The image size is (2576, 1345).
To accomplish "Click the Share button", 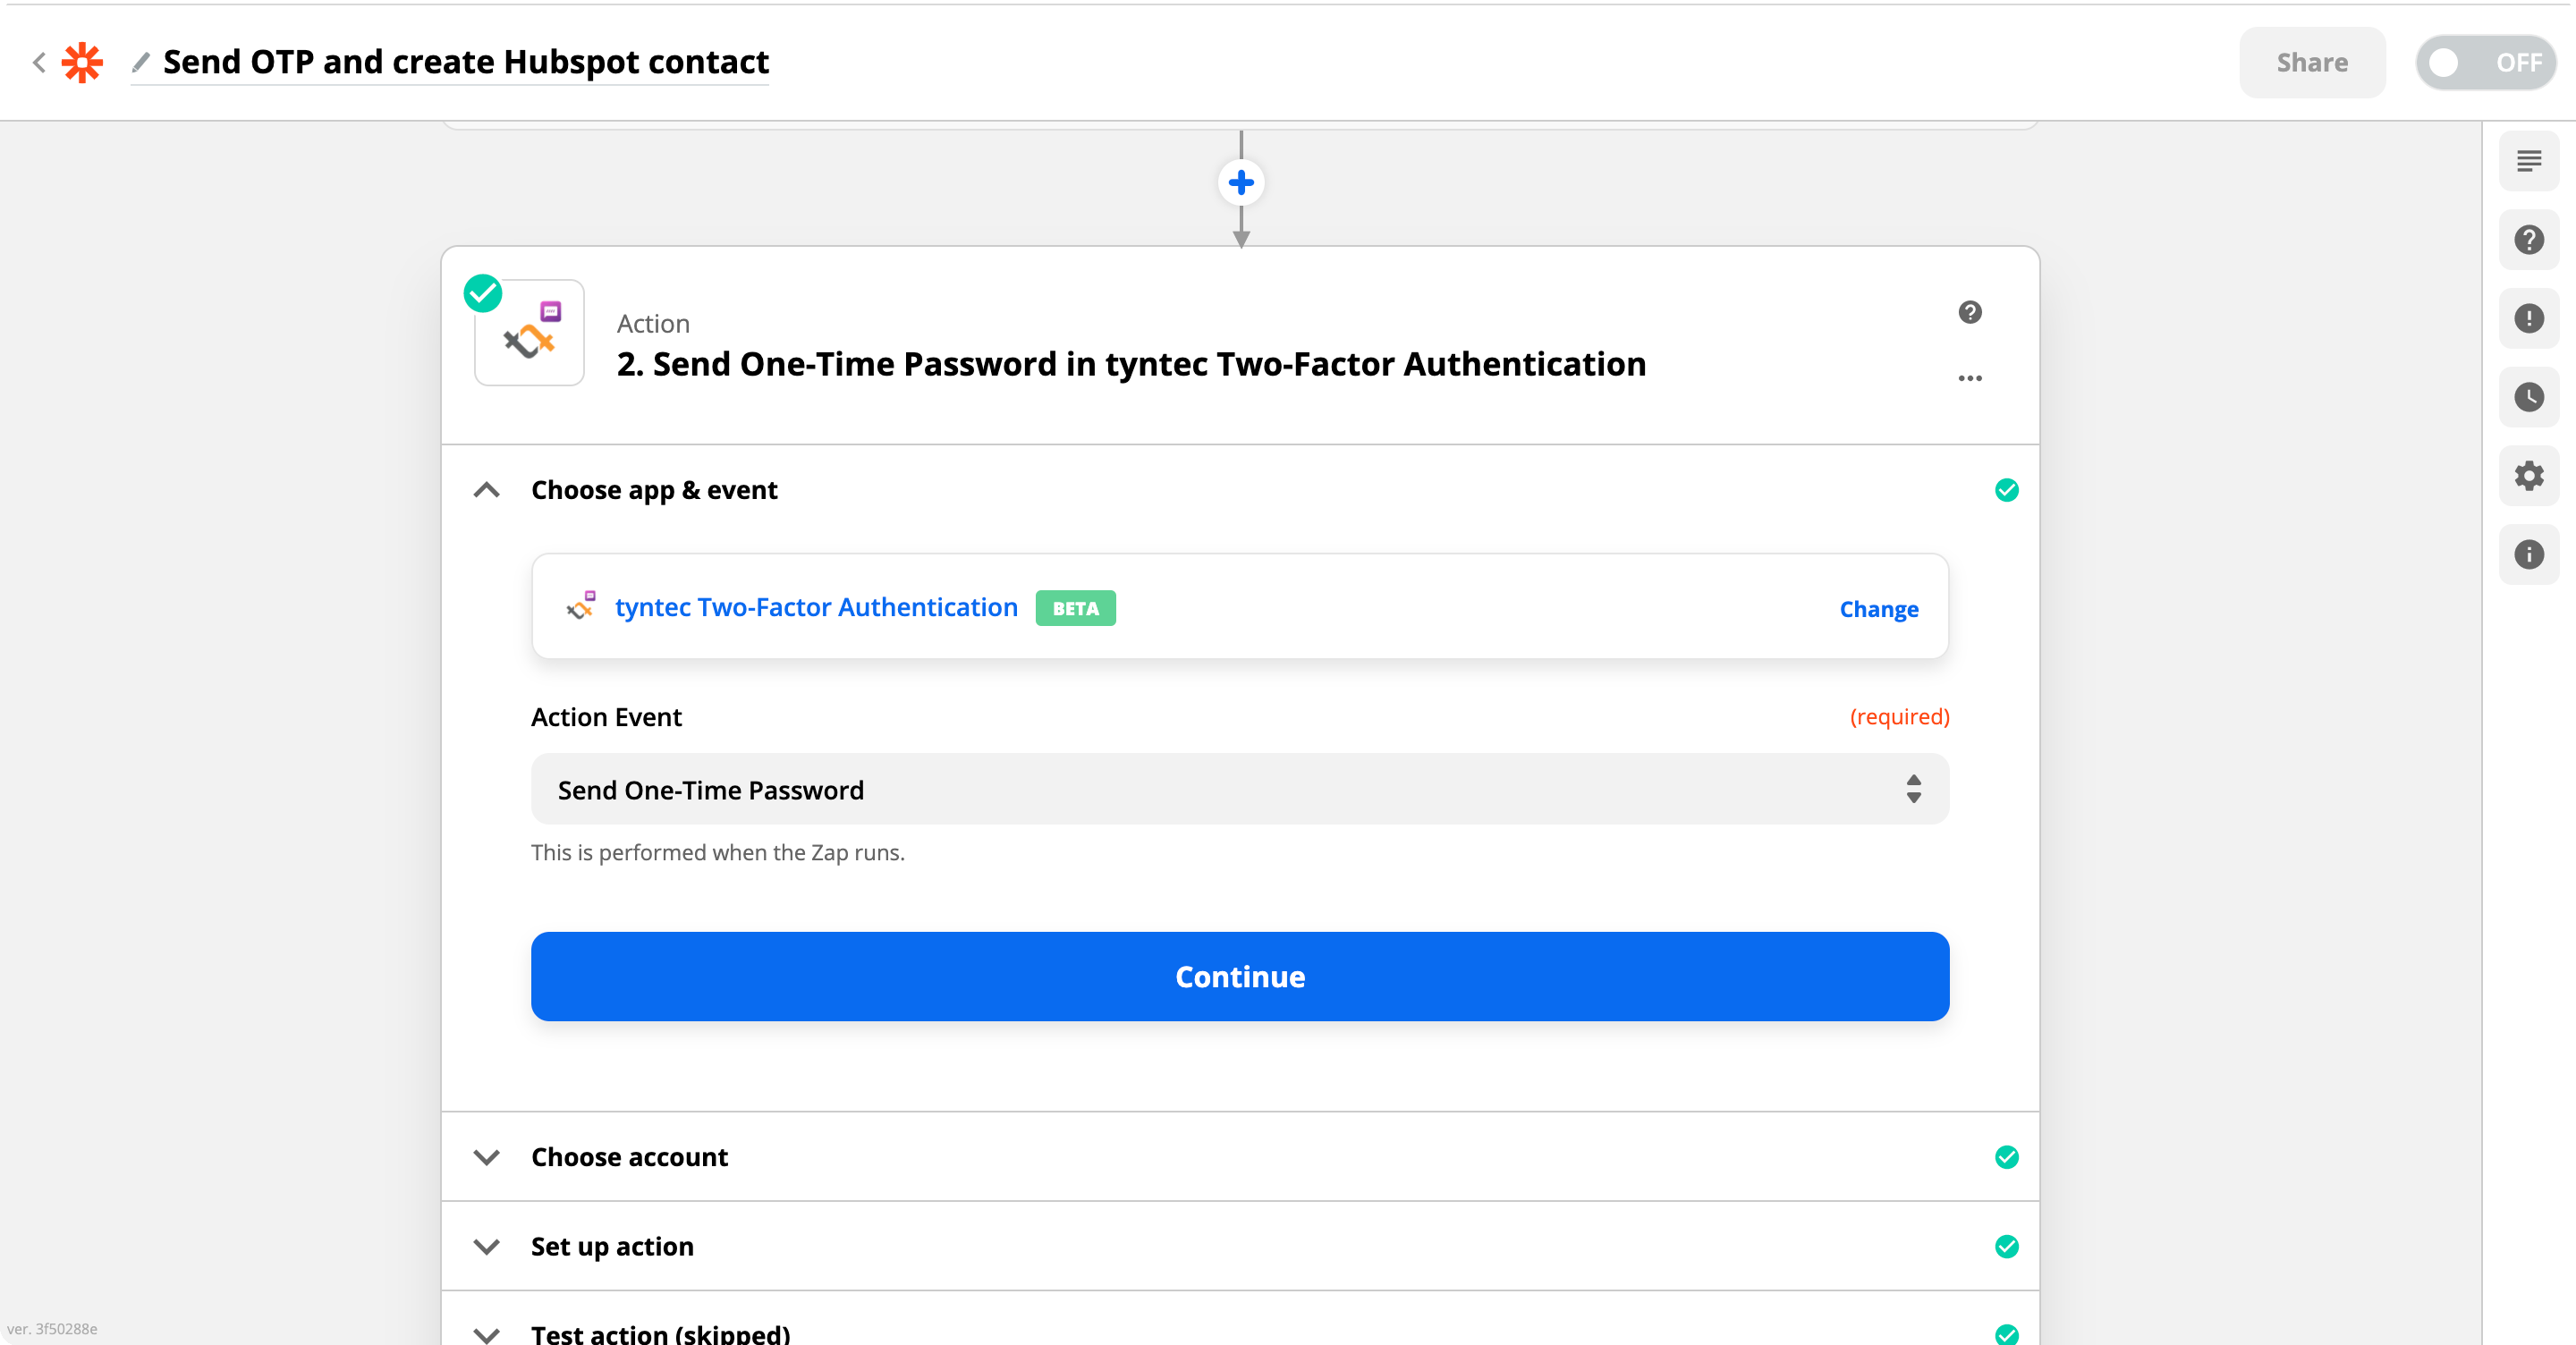I will click(2312, 63).
